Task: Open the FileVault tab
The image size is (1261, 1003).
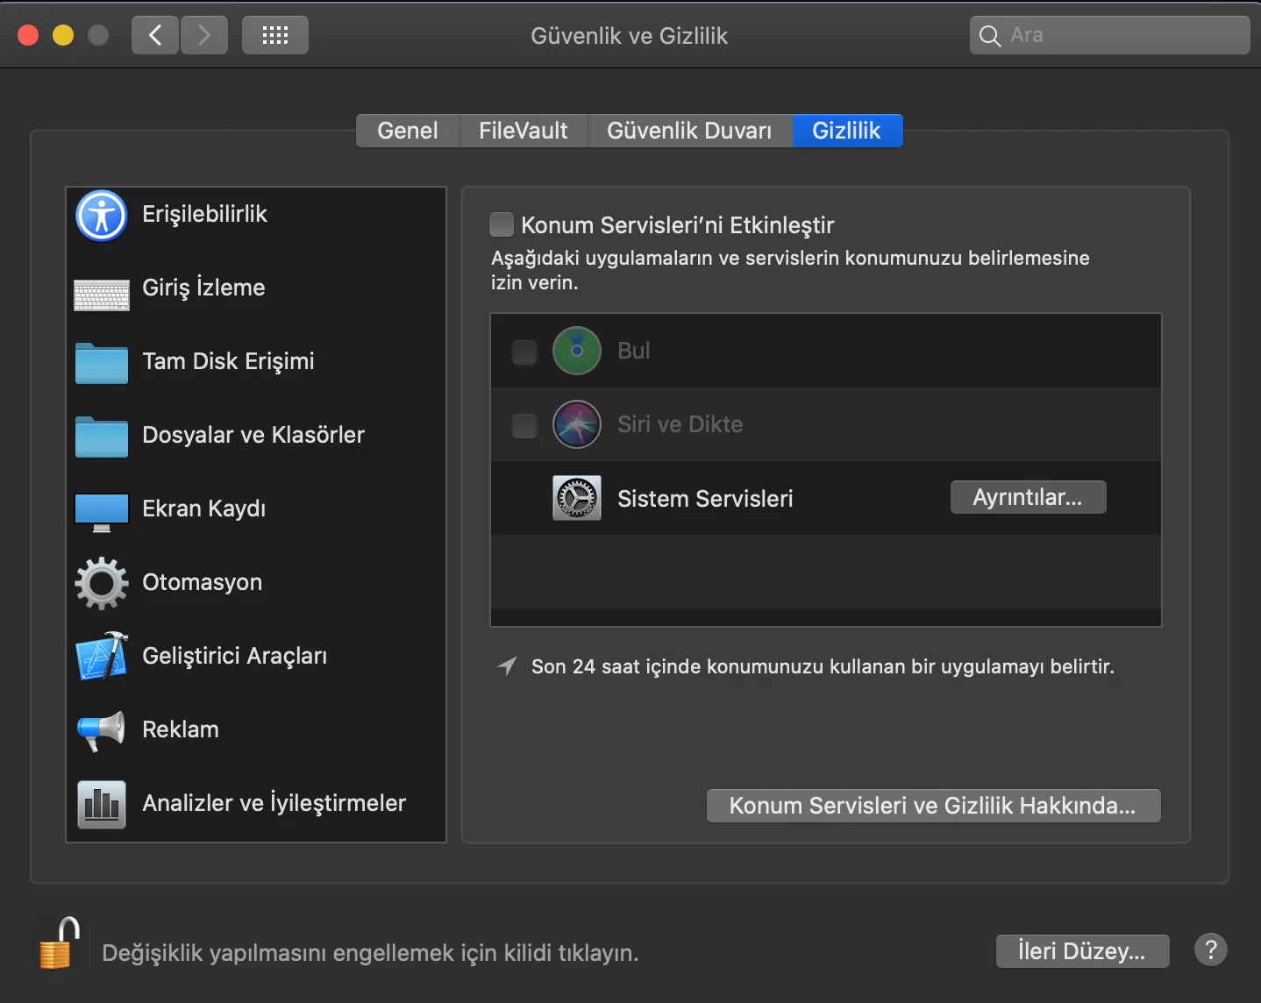Action: pyautogui.click(x=524, y=131)
